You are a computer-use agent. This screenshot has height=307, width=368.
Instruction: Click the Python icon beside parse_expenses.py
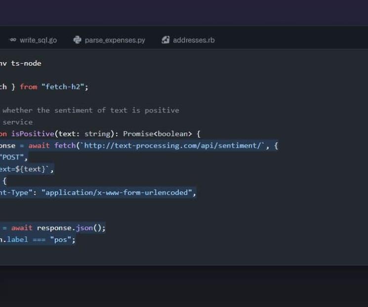77,40
